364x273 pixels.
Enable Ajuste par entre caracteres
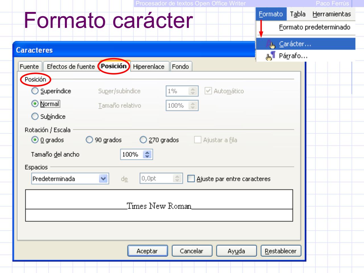(191, 179)
